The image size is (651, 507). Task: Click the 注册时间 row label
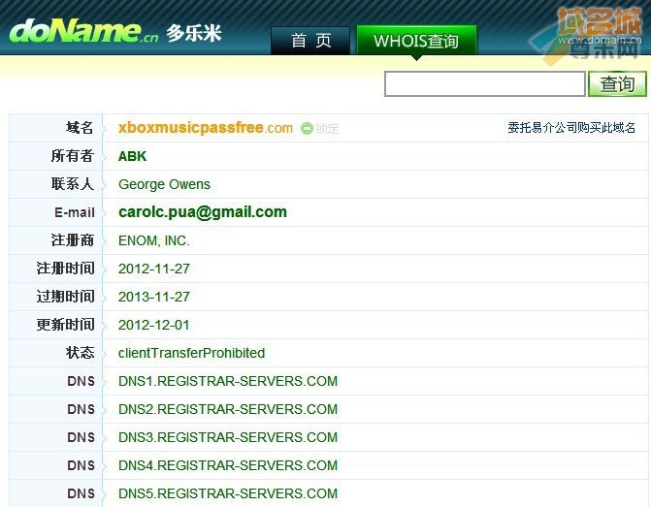pyautogui.click(x=65, y=269)
